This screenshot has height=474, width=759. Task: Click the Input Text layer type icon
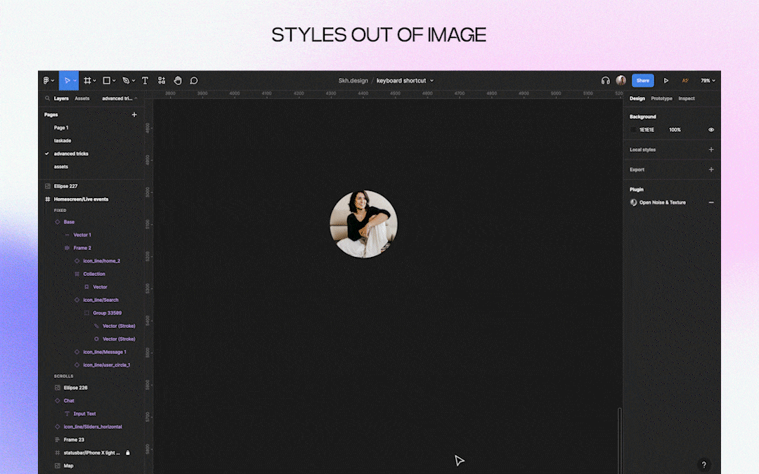click(67, 414)
